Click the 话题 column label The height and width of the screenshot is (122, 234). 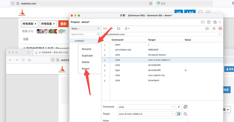(26, 39)
